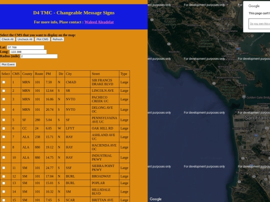Click the County column header
Viewport: 270px width, 202px height.
[x=27, y=74]
